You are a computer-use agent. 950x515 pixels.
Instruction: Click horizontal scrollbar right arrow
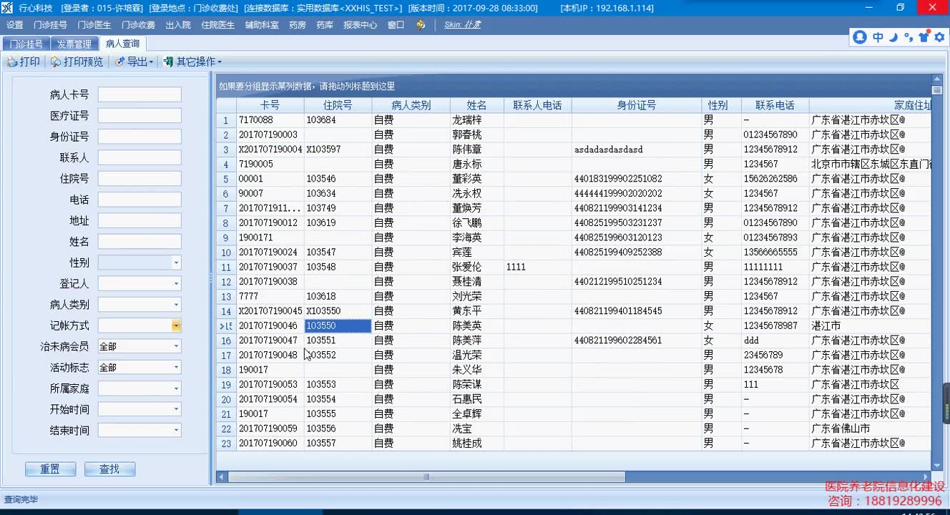pos(927,477)
